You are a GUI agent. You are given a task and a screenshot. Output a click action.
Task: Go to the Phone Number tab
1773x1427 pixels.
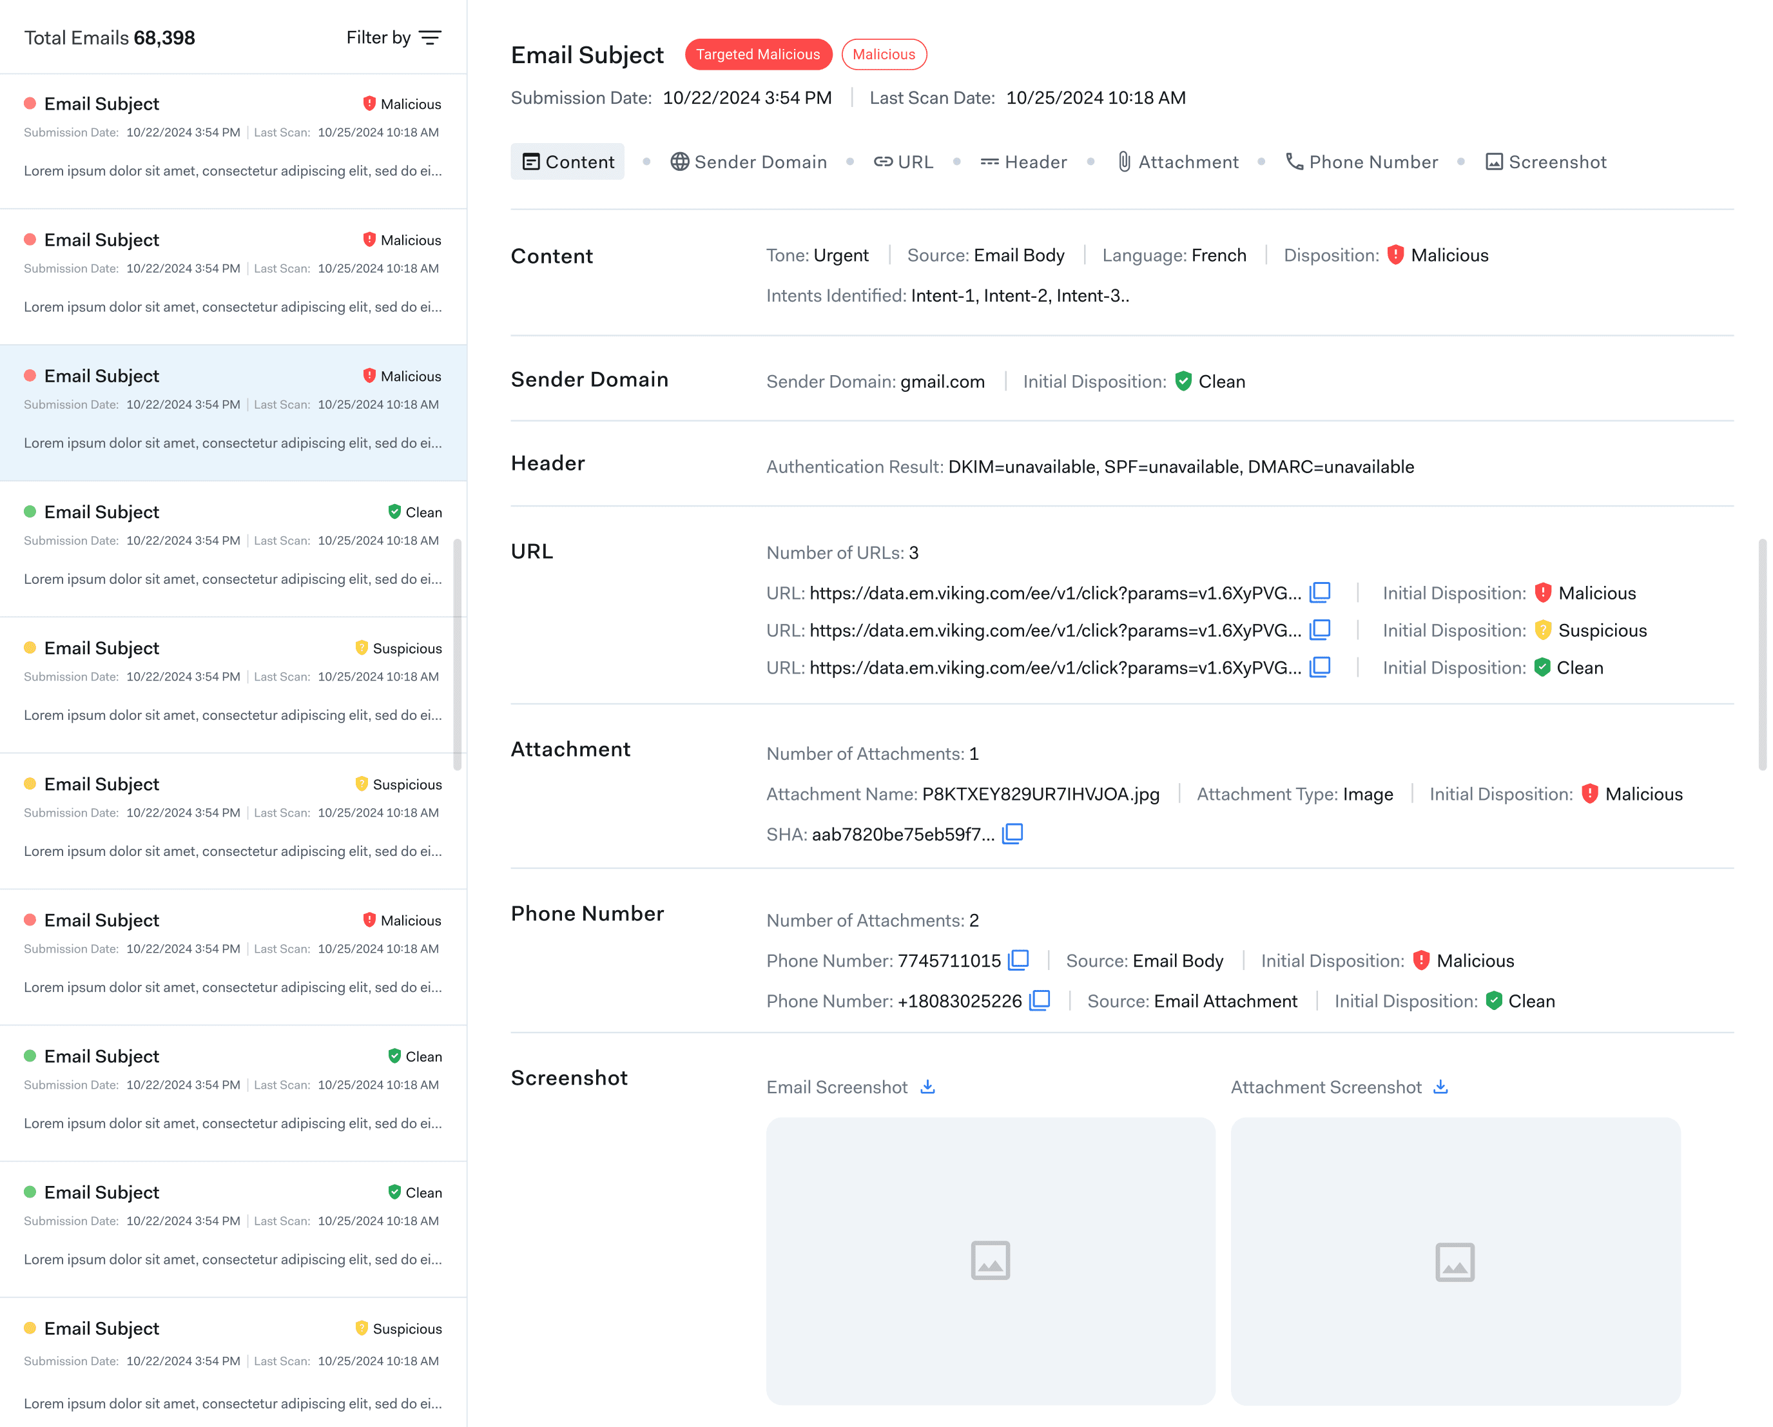coord(1361,162)
